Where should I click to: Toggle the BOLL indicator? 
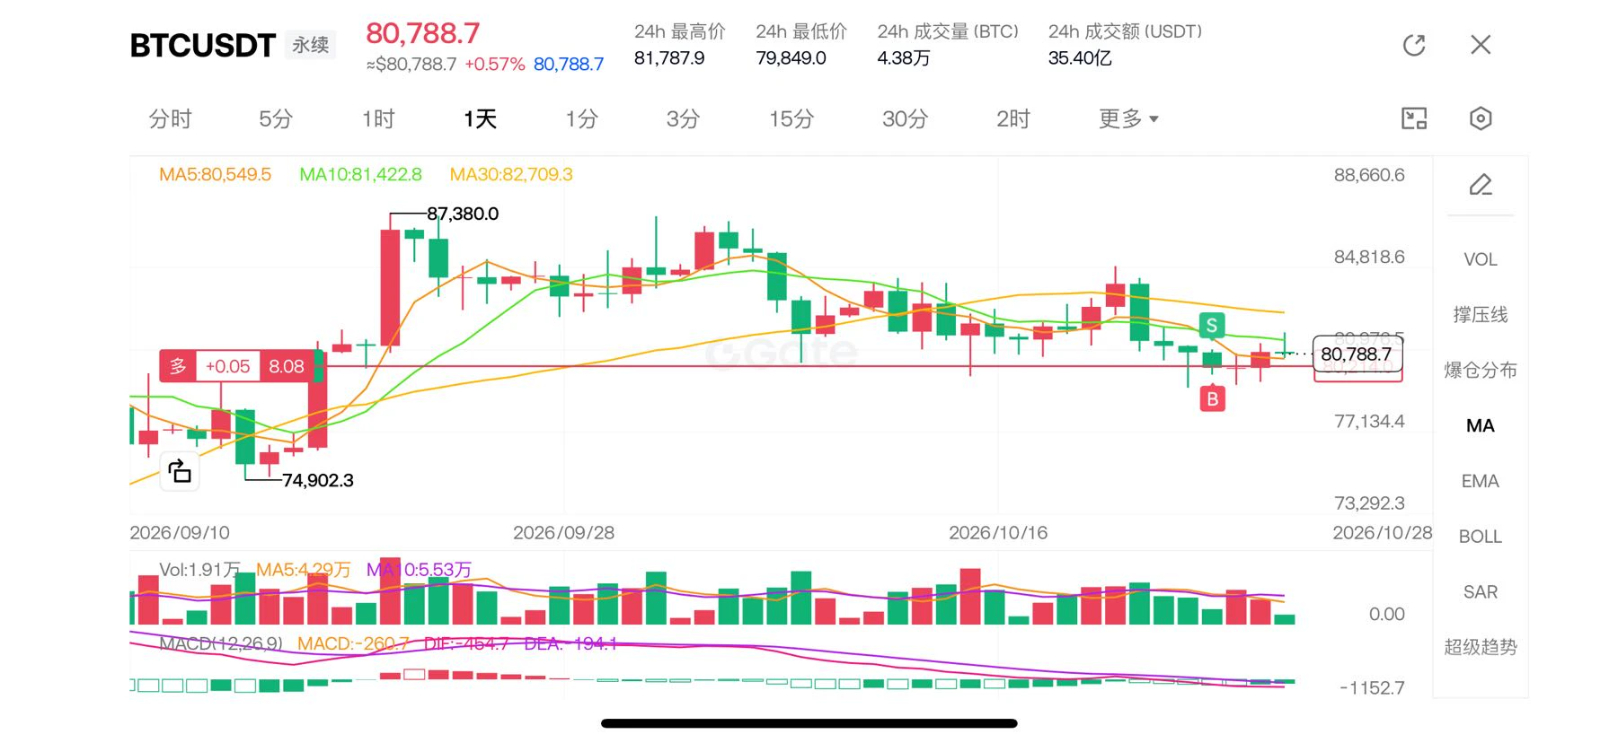(x=1481, y=537)
